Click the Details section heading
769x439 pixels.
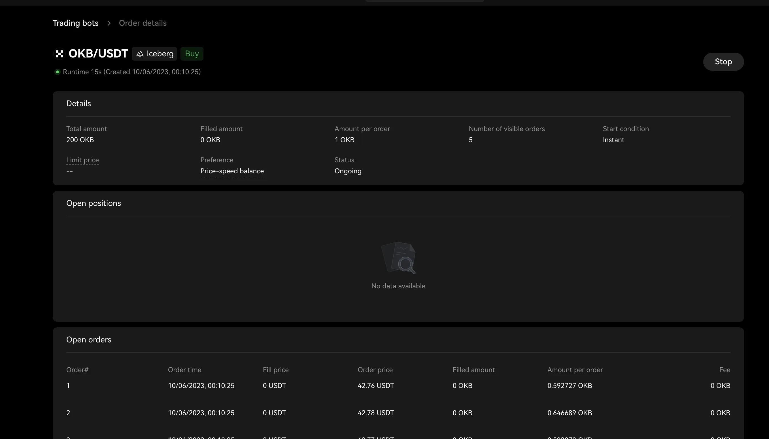click(78, 103)
